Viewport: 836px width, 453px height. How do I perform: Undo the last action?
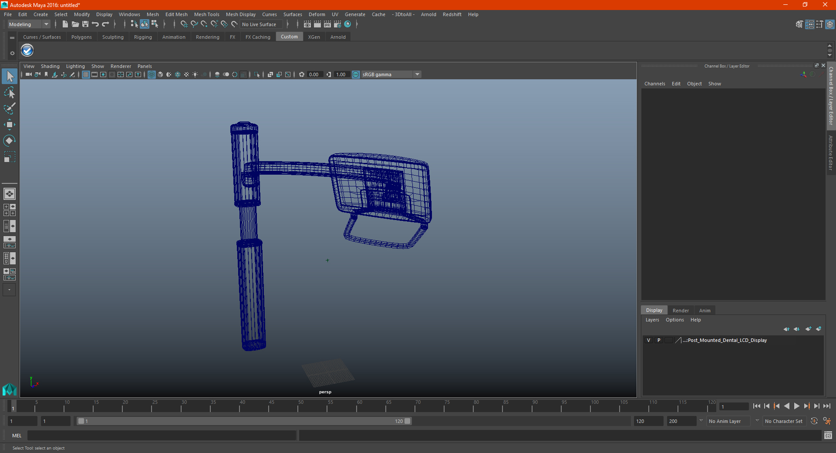pyautogui.click(x=95, y=24)
